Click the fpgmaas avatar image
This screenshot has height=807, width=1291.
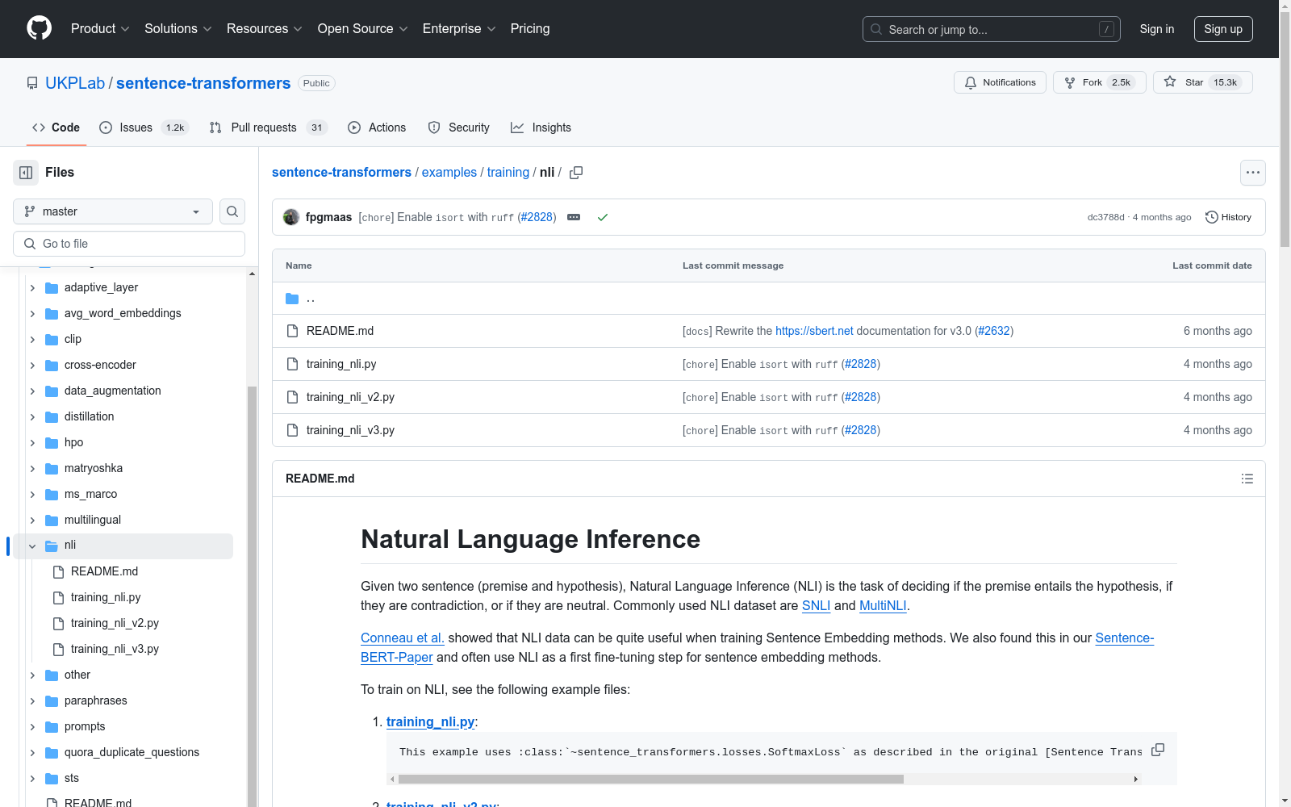pos(291,217)
